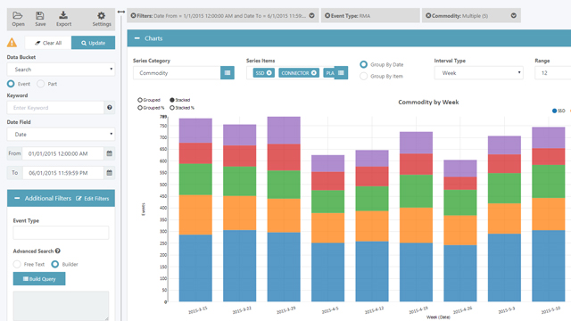Open the Series Category list icon
This screenshot has height=321, width=571.
coord(228,73)
